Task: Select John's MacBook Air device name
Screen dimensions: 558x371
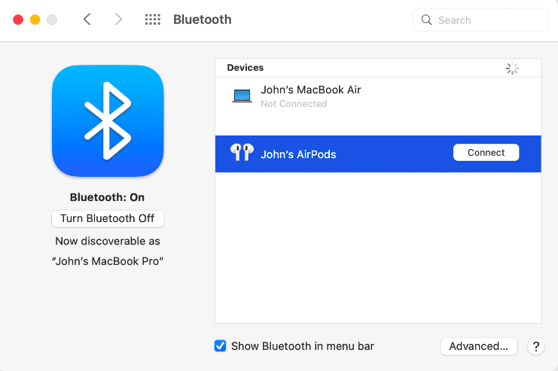Action: (x=311, y=90)
